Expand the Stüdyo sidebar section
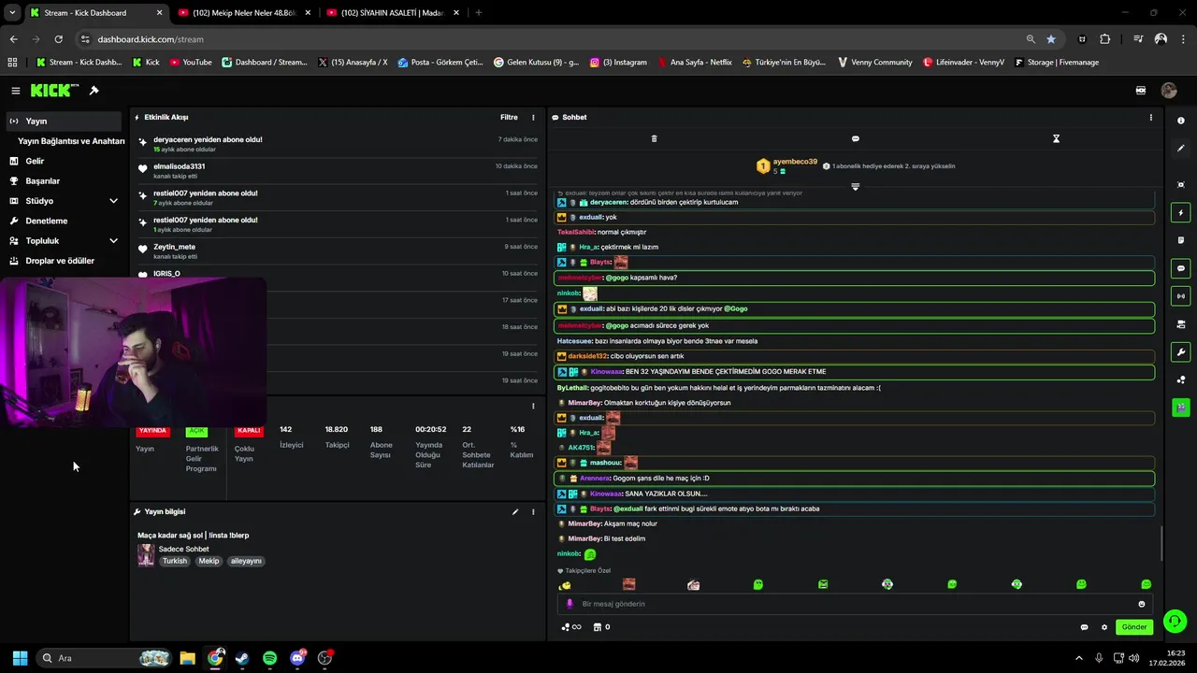The image size is (1197, 673). (x=64, y=201)
